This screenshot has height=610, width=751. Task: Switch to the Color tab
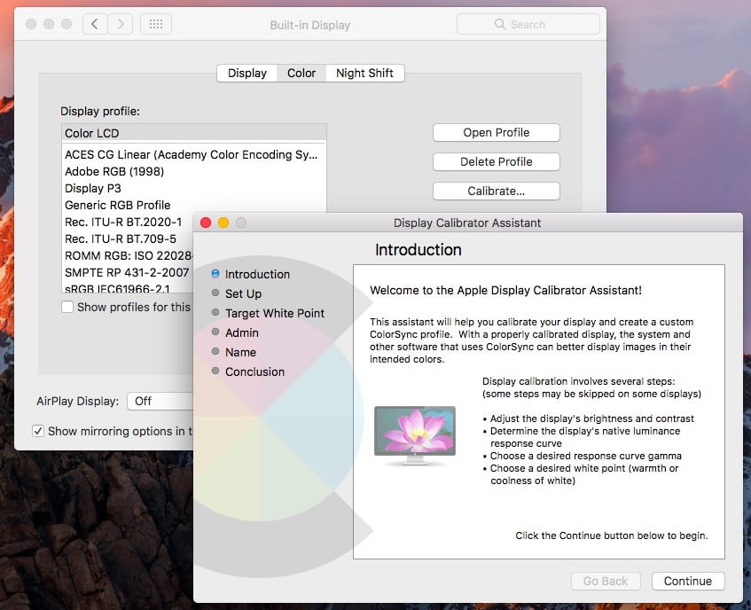[x=301, y=73]
